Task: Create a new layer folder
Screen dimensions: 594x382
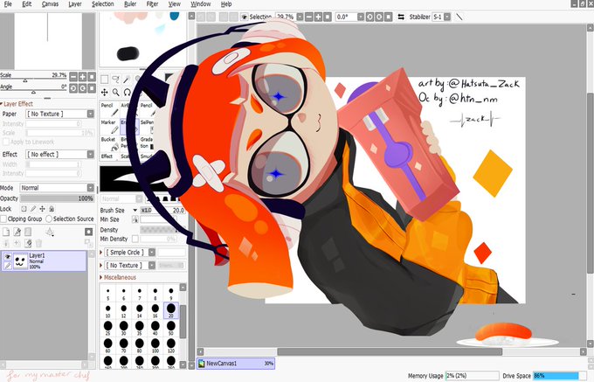Action: tap(28, 232)
